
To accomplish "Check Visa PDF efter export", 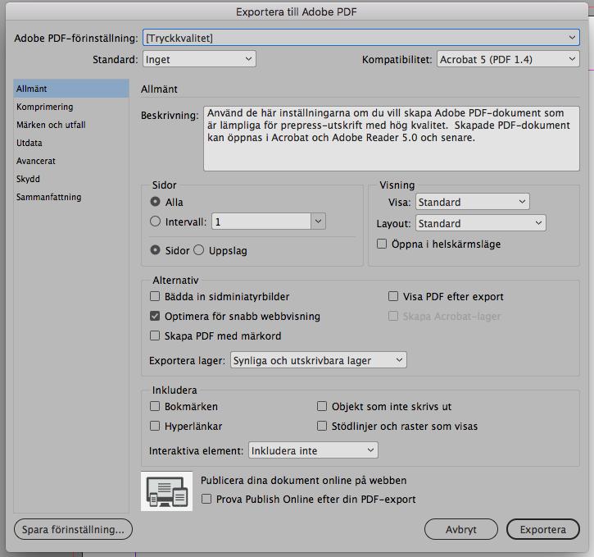I will pyautogui.click(x=393, y=296).
